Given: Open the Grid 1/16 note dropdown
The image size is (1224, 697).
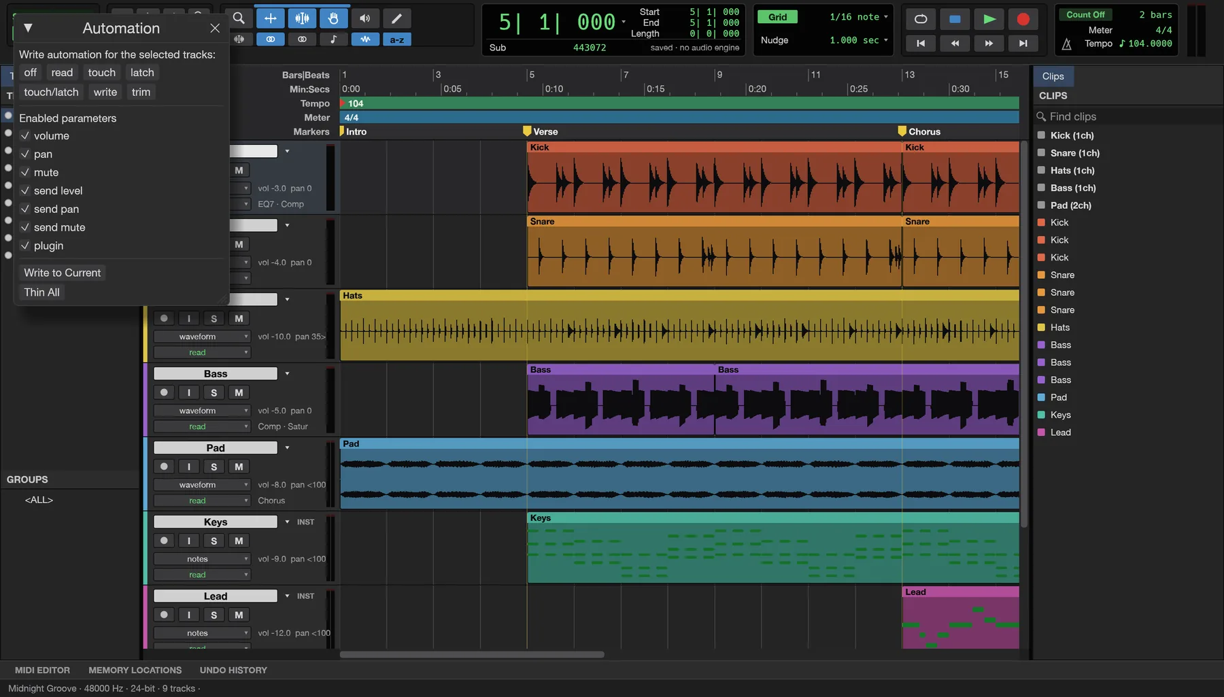Looking at the screenshot, I should coord(859,17).
